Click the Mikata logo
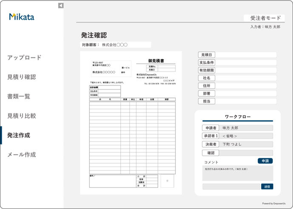This screenshot has height=209, width=293. pos(22,17)
